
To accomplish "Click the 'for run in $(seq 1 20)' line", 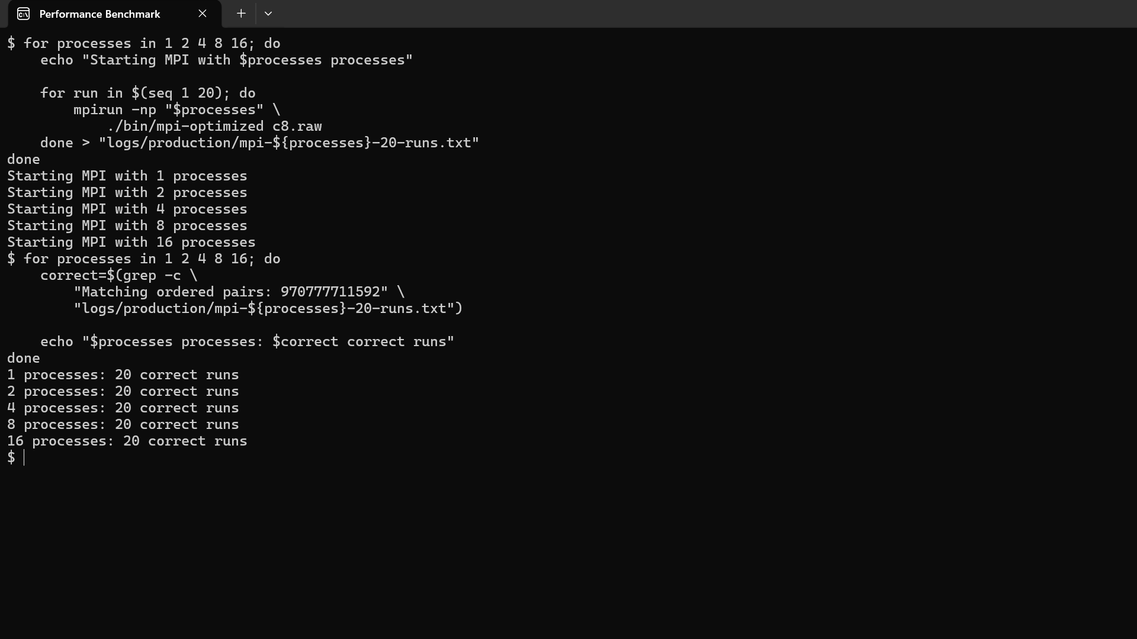I will pos(148,93).
